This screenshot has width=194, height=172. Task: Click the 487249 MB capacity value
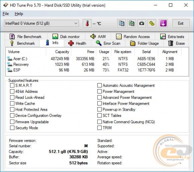[x=60, y=59]
